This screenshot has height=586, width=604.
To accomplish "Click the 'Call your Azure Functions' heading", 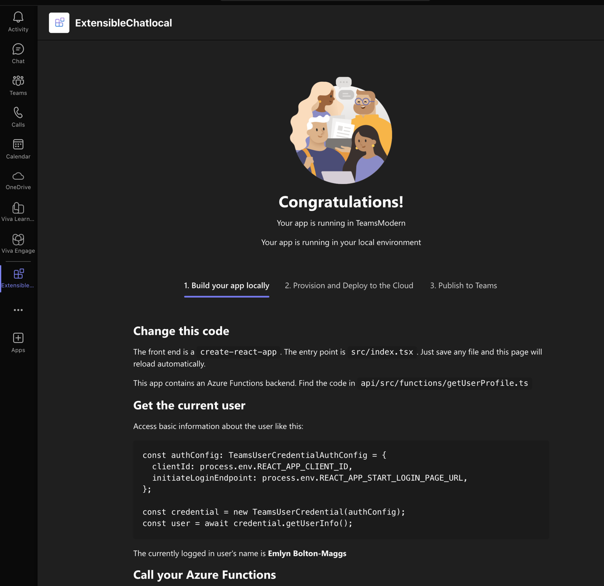I will pos(204,575).
